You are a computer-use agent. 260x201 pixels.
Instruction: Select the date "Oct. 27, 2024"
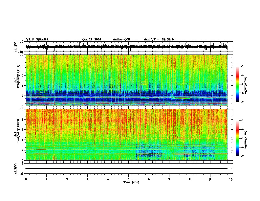[x=92, y=39]
